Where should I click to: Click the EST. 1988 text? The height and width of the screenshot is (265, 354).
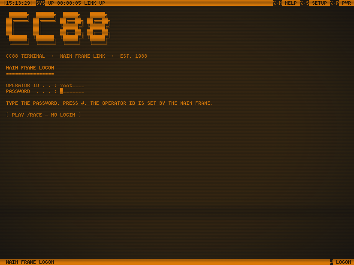click(x=134, y=56)
